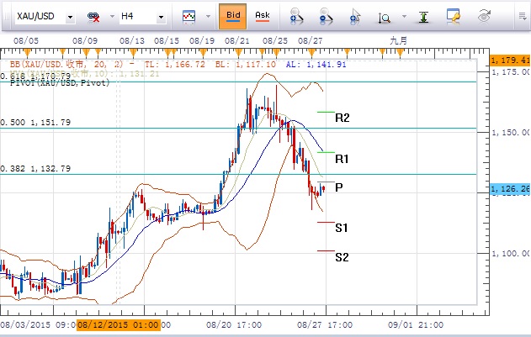Click the 0.382 1,132.79 Fibonacci label
The width and height of the screenshot is (531, 337).
[x=35, y=168]
